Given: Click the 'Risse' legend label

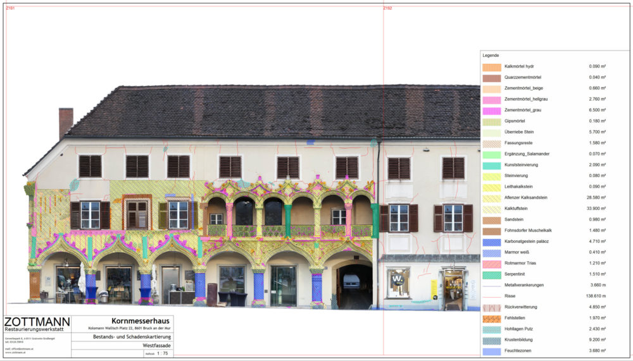Looking at the screenshot, I should 510,296.
